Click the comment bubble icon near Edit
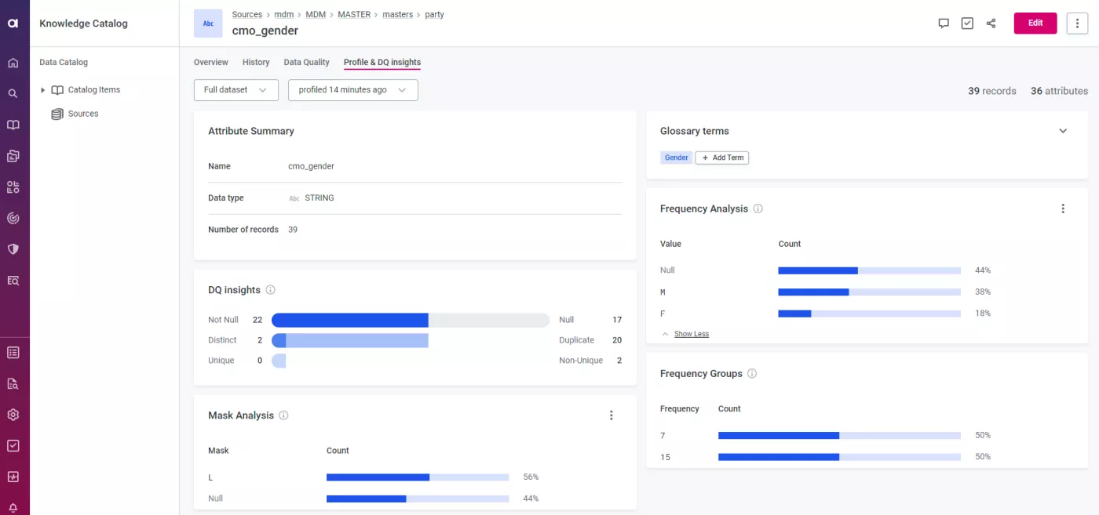 click(x=943, y=24)
